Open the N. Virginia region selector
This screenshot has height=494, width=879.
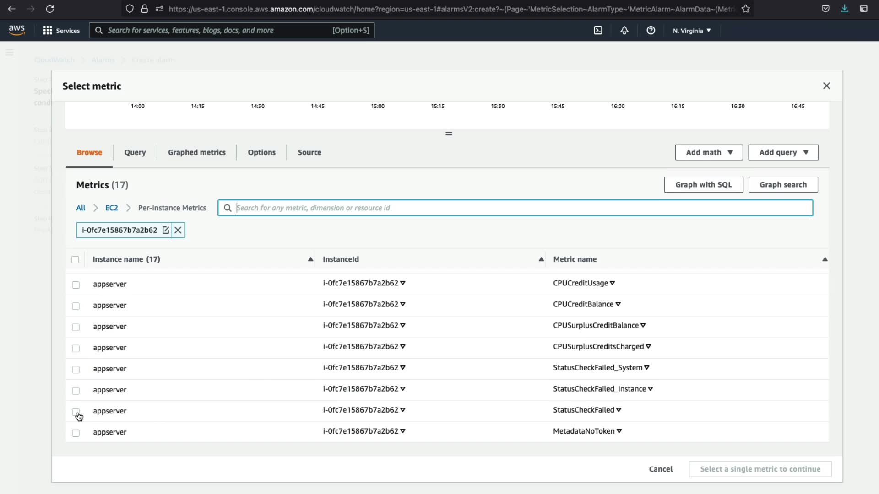[692, 31]
